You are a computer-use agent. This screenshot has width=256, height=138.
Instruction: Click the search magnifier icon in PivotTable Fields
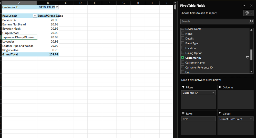[251, 21]
